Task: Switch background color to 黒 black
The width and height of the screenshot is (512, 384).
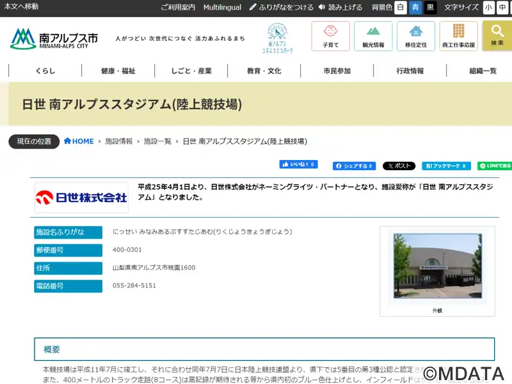Action: [x=431, y=7]
